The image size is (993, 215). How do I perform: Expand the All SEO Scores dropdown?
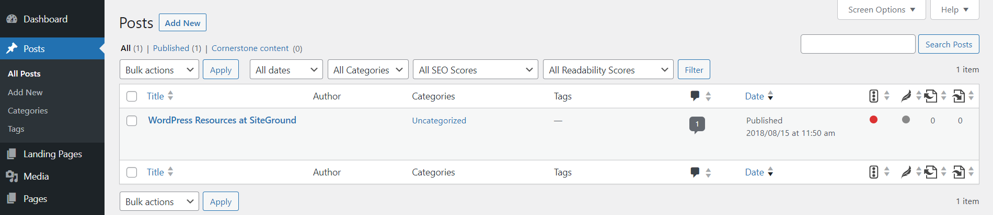click(475, 70)
